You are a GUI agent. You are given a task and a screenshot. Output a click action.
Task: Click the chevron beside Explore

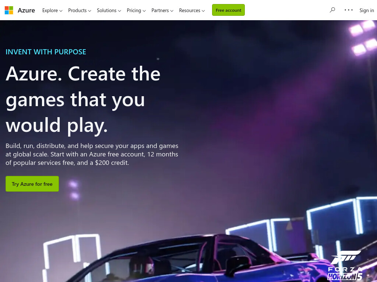61,11
